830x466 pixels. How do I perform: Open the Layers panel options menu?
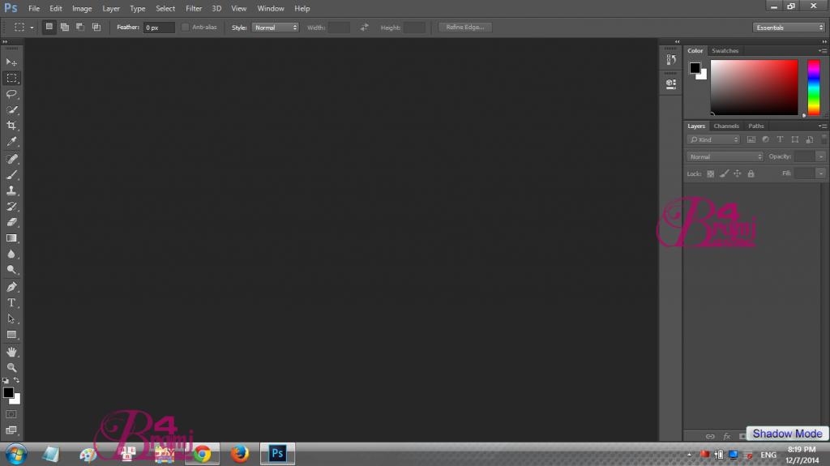[823, 126]
